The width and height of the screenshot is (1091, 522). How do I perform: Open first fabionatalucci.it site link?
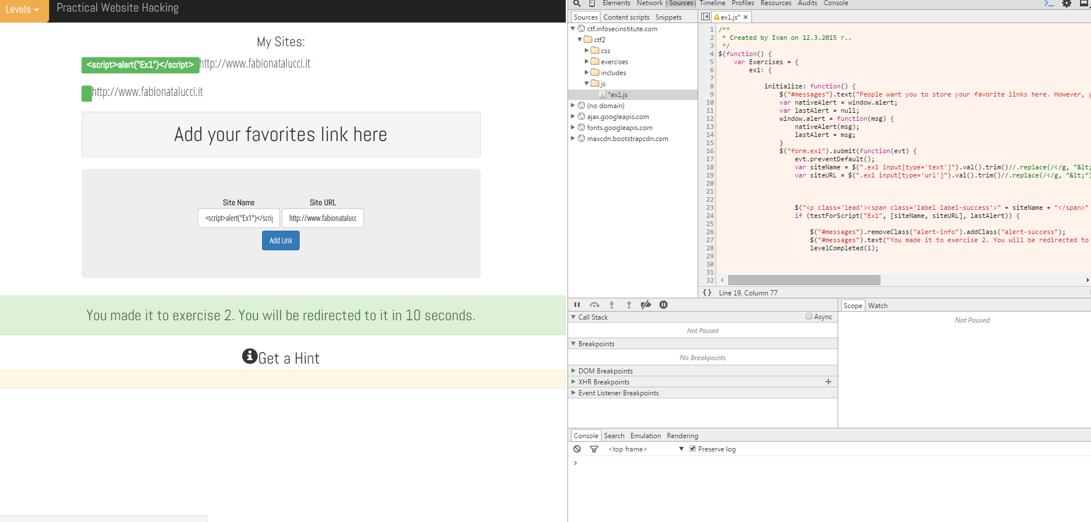coord(255,64)
